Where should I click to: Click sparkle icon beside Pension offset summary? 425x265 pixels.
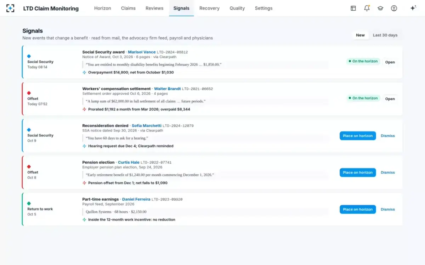pyautogui.click(x=84, y=183)
